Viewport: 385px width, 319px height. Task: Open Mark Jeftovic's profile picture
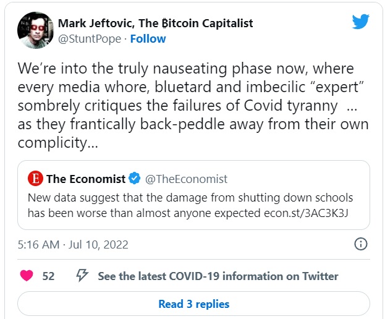(36, 30)
